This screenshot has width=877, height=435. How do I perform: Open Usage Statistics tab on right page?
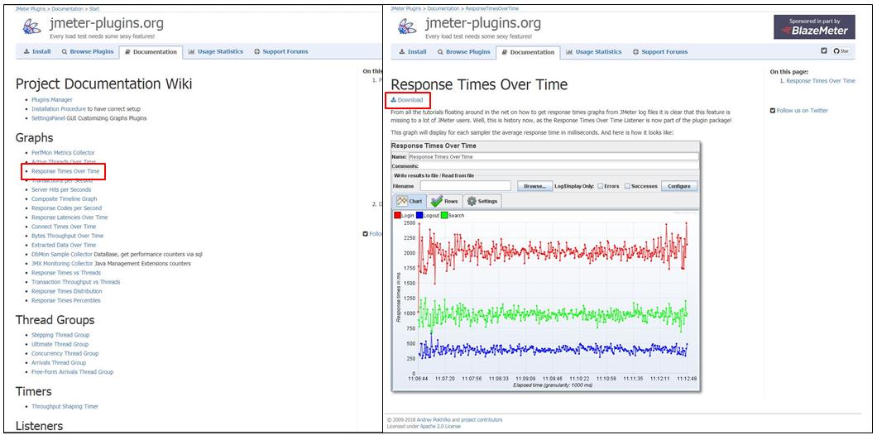(x=594, y=51)
